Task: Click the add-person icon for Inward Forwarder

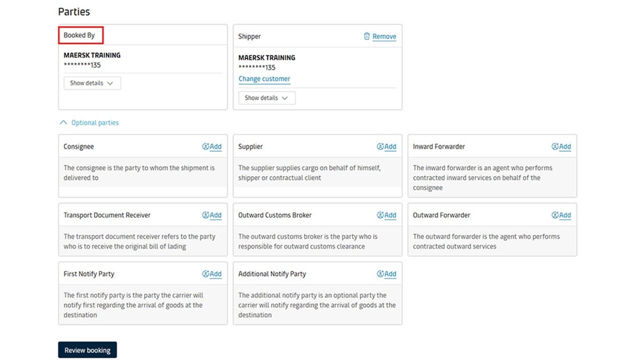Action: (x=555, y=146)
